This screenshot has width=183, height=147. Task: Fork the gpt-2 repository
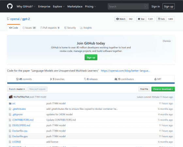point(161,19)
